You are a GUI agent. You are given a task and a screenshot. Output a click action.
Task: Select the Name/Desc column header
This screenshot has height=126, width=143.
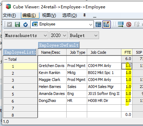52,52
